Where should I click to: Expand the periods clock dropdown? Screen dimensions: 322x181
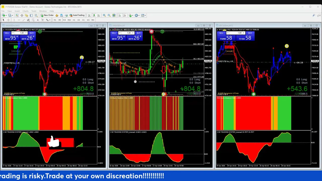pos(139,15)
